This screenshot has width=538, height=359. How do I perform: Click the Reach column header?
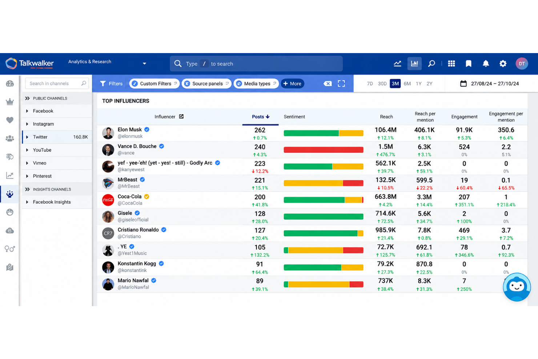pyautogui.click(x=386, y=117)
